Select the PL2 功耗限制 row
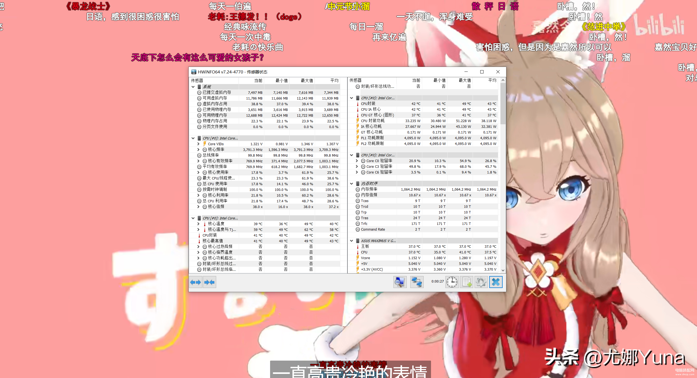 [x=423, y=144]
